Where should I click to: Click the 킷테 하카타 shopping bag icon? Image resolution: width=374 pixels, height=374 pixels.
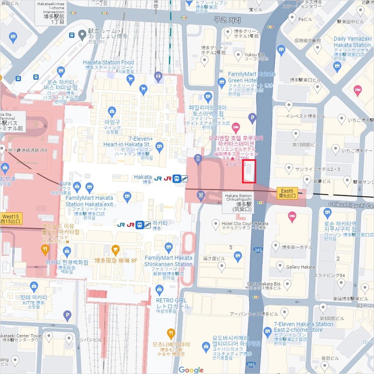[x=34, y=286]
